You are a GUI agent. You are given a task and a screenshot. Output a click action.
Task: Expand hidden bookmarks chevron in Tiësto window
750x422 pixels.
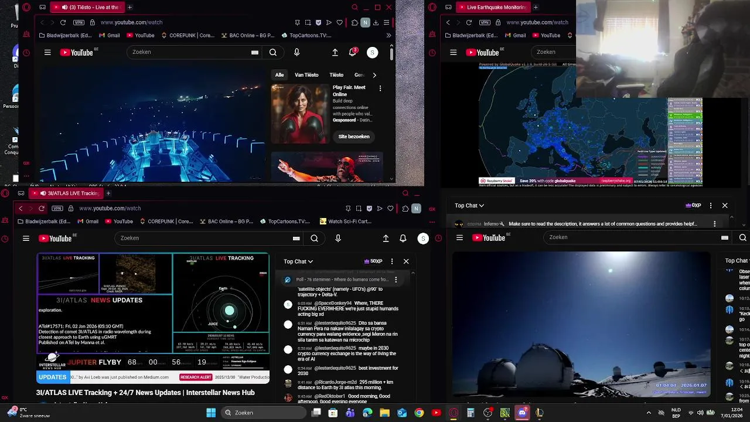(388, 35)
